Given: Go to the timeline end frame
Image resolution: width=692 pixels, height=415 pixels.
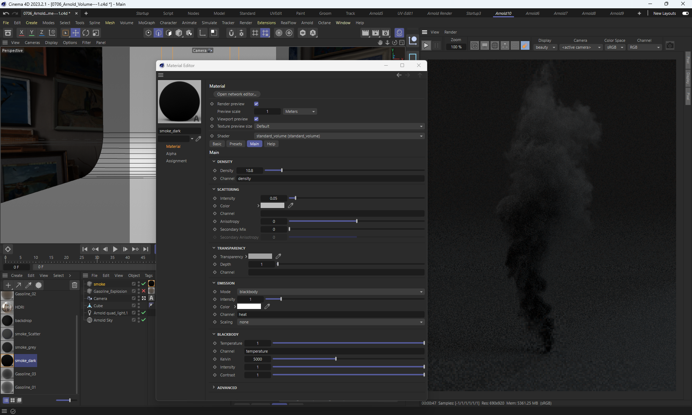Looking at the screenshot, I should (x=146, y=249).
